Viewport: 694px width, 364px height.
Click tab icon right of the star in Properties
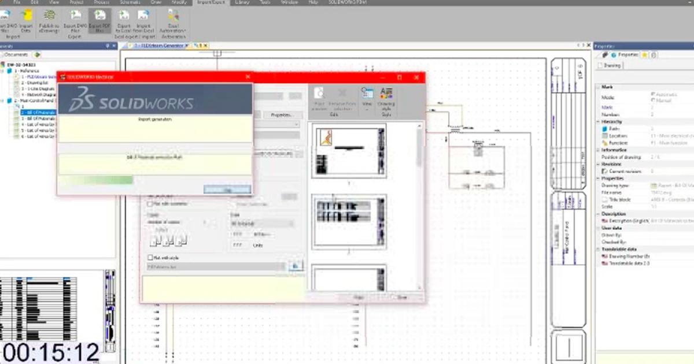tap(654, 54)
